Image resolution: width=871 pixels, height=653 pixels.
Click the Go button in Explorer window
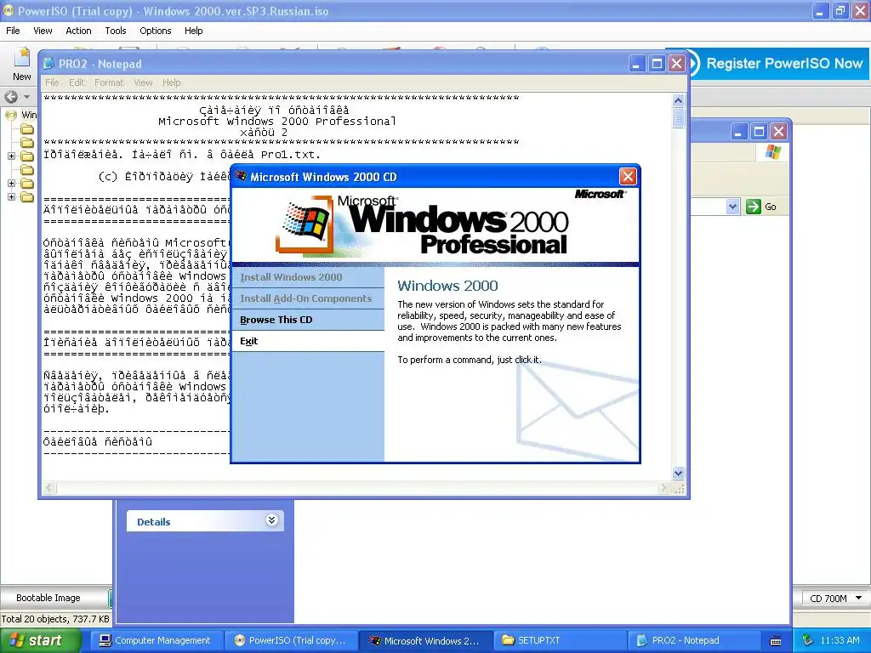tap(762, 207)
